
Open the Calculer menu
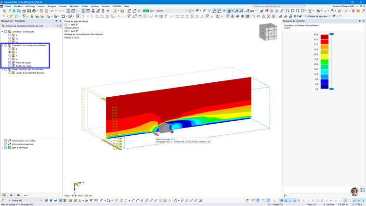coord(63,6)
